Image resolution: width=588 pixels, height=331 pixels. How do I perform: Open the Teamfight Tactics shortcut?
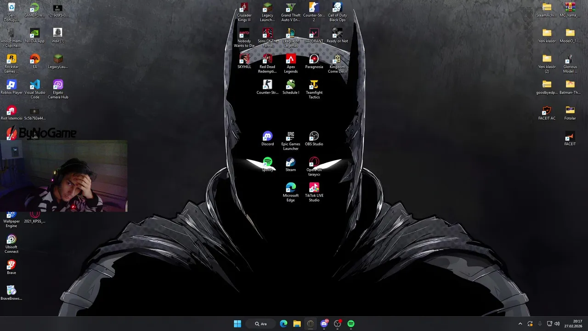click(314, 89)
